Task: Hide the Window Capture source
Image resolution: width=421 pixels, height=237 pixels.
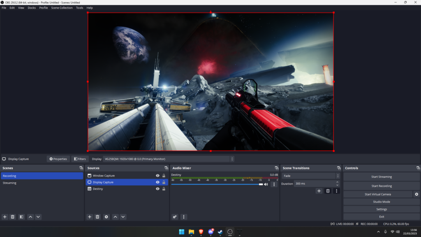Action: [157, 176]
